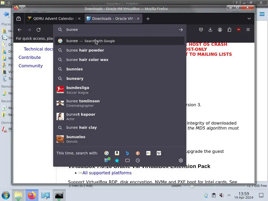Open the Community link
The width and height of the screenshot is (268, 201).
(x=31, y=66)
